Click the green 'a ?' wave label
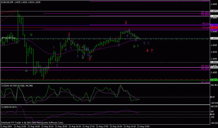The image size is (218, 128). (136, 46)
